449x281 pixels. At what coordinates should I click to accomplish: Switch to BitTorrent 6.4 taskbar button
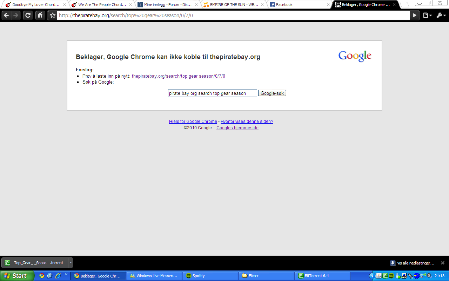pos(323,276)
